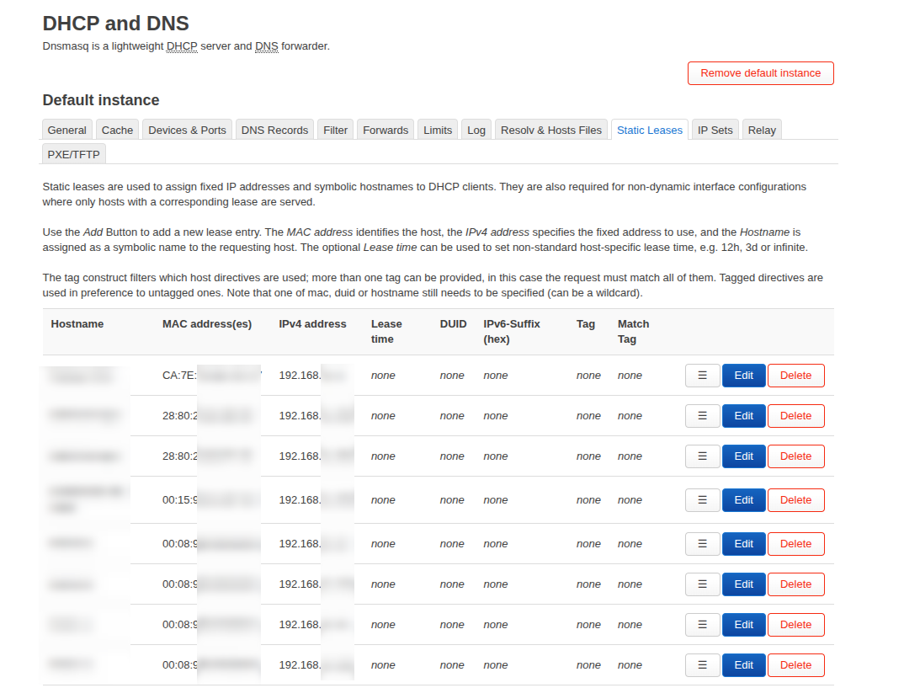Click Edit on the last lease row

click(743, 665)
